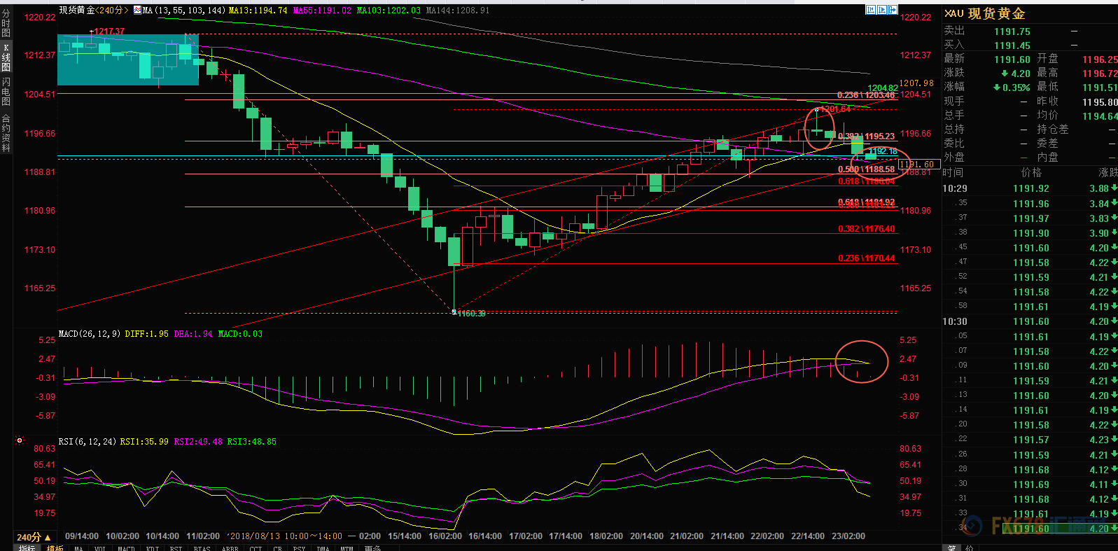Click the 现货黄金<240分> period label
The height and width of the screenshot is (551, 1118).
pos(94,11)
